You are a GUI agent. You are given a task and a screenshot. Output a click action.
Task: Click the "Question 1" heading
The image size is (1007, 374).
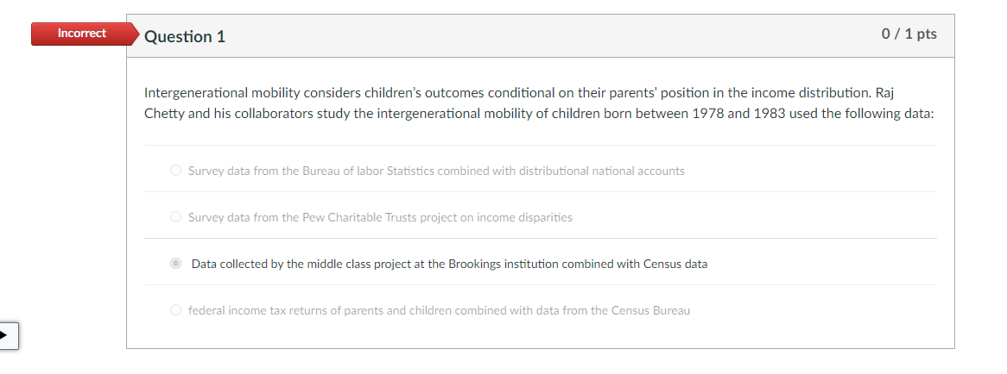point(185,36)
